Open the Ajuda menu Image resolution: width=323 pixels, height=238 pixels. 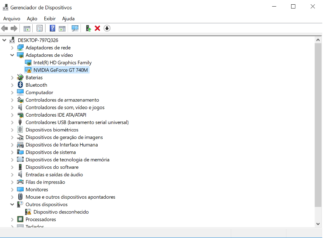(68, 19)
